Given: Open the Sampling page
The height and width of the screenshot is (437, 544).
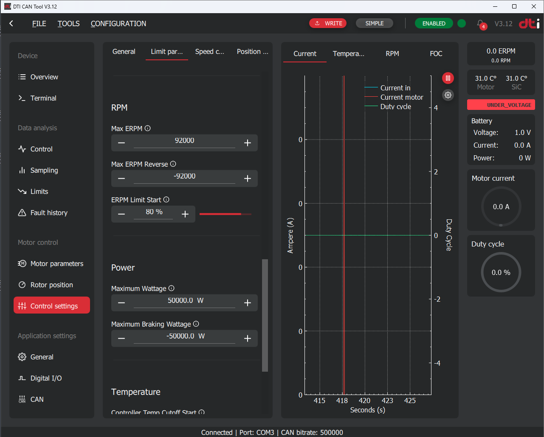Looking at the screenshot, I should coord(52,170).
